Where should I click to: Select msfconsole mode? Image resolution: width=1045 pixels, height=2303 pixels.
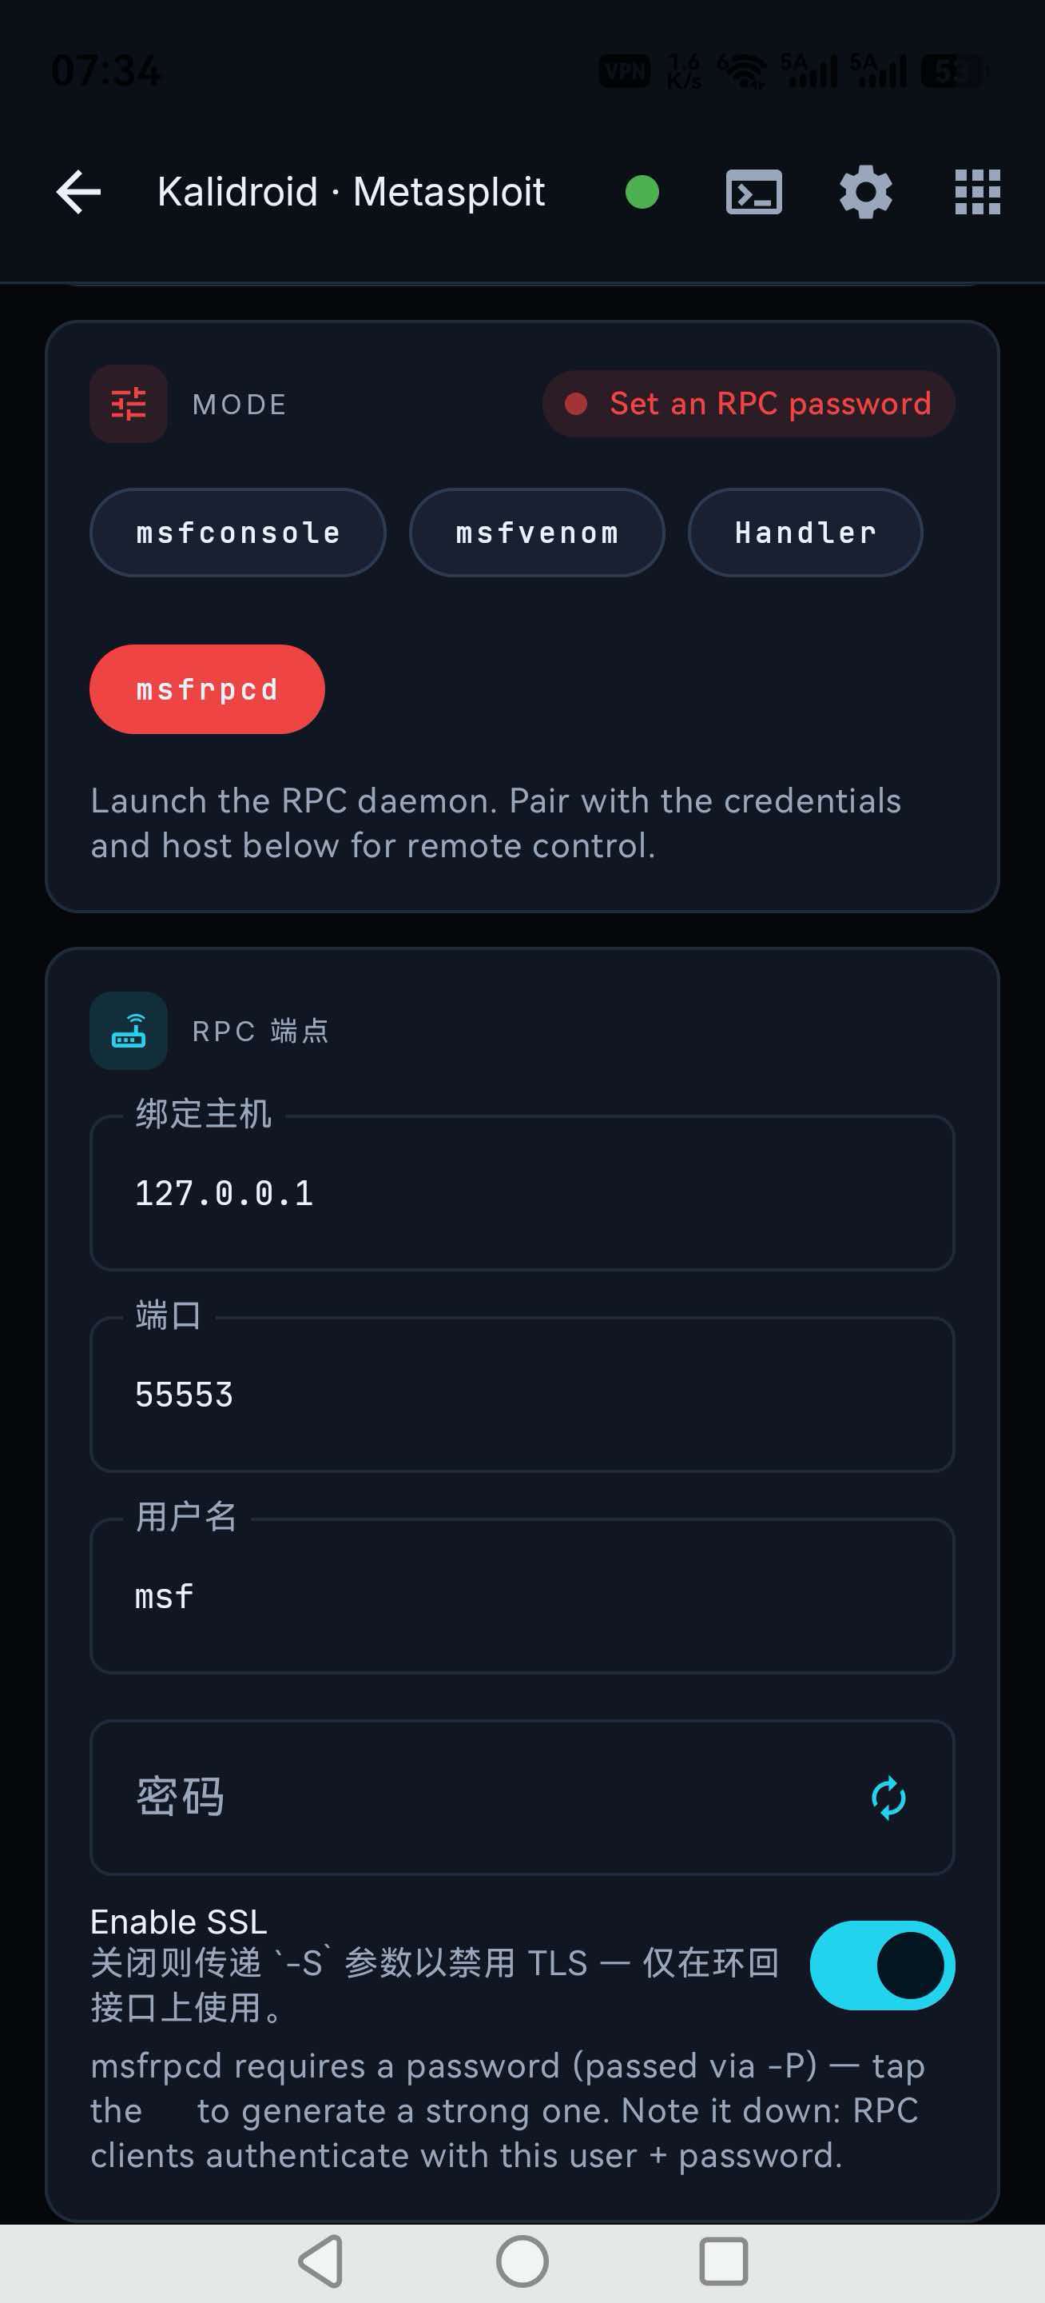tap(237, 533)
